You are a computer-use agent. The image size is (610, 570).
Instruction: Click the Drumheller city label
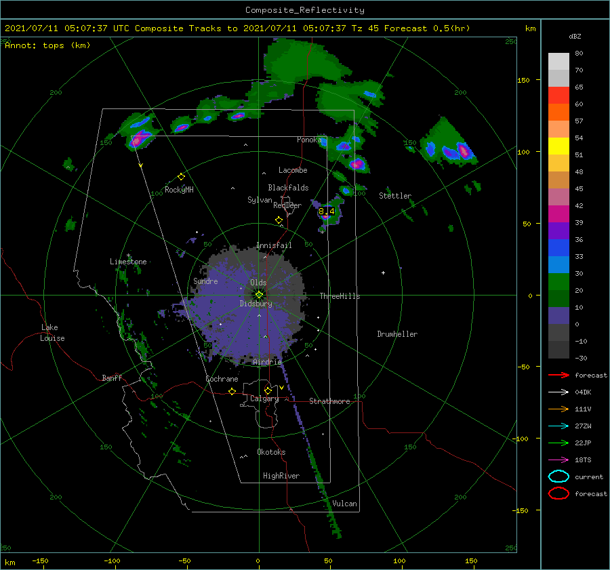click(x=397, y=334)
